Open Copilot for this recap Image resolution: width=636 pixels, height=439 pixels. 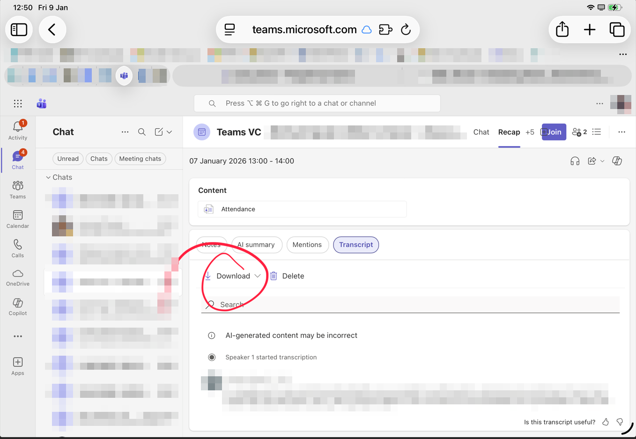[x=617, y=161]
